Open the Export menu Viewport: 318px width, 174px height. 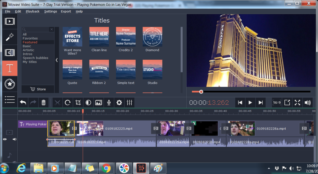coord(66,11)
